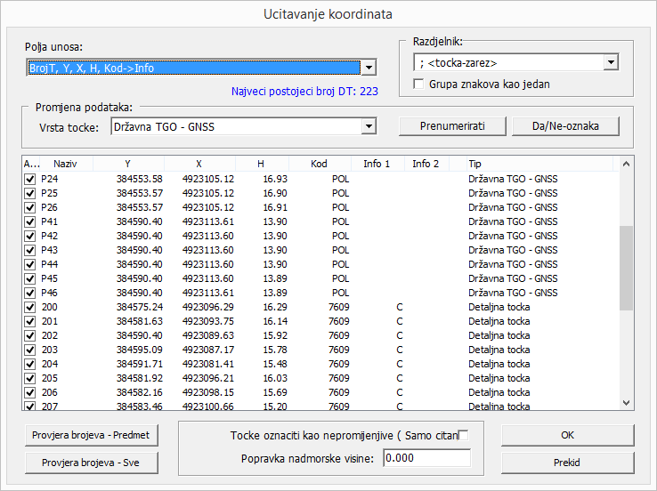The height and width of the screenshot is (491, 657).
Task: Click X value 4923081.41
Action: [x=208, y=364]
